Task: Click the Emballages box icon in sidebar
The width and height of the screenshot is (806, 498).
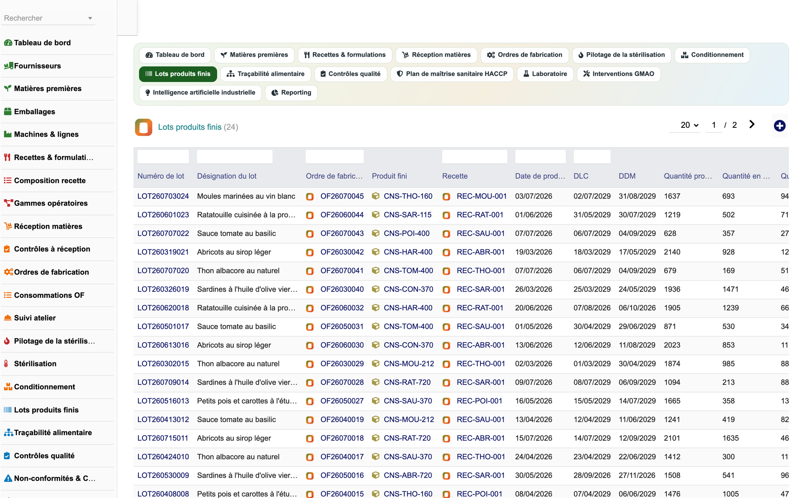Action: point(8,112)
